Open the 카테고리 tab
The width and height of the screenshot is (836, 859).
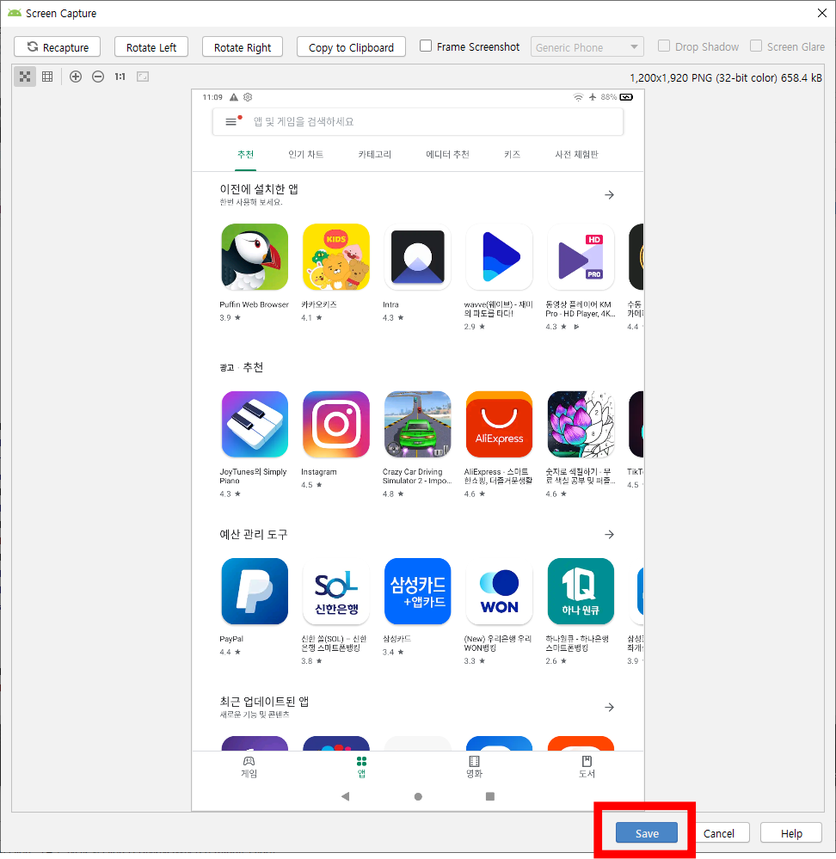[375, 155]
